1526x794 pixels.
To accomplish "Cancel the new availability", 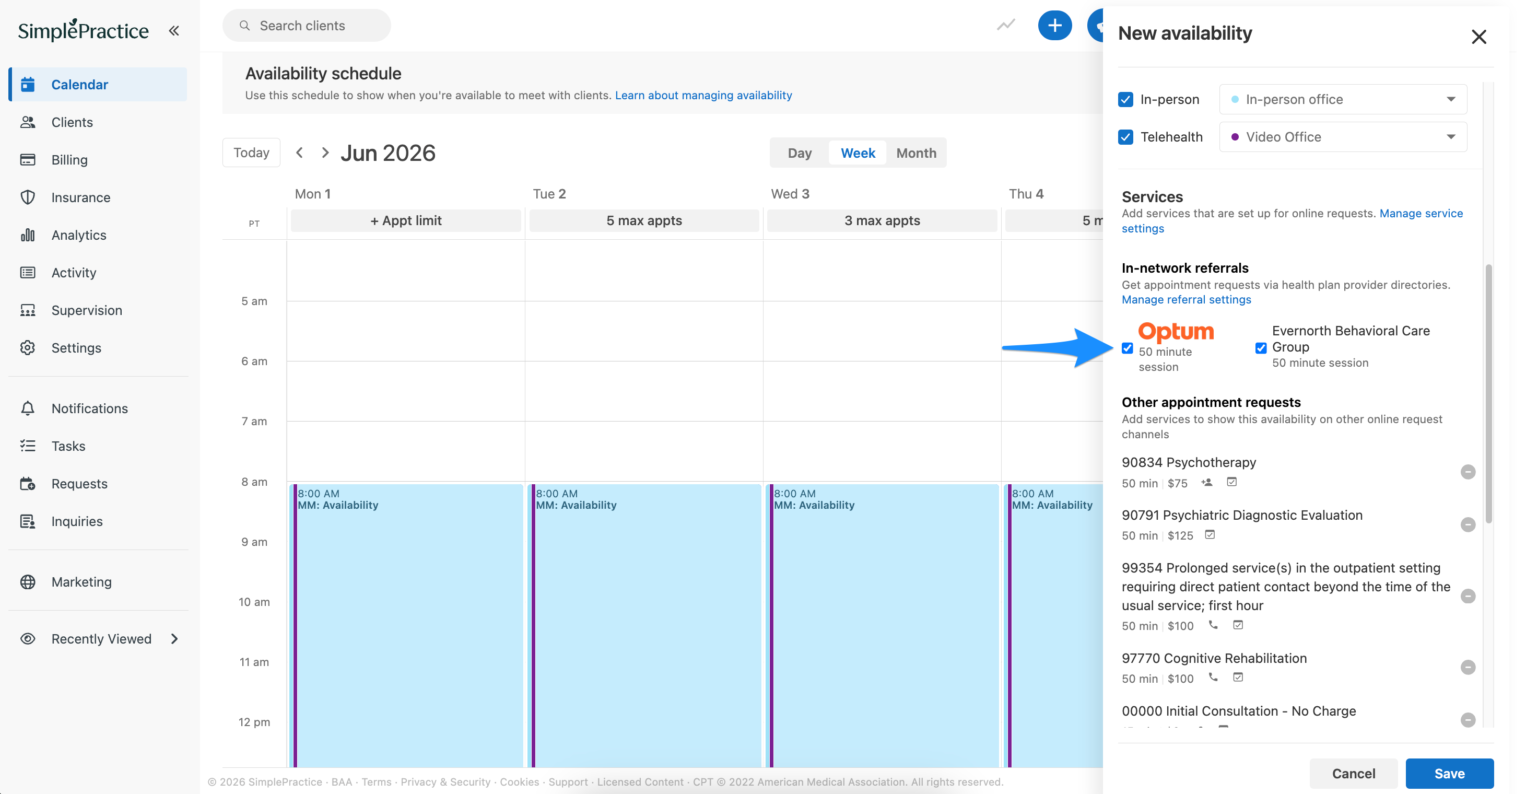I will click(x=1354, y=773).
